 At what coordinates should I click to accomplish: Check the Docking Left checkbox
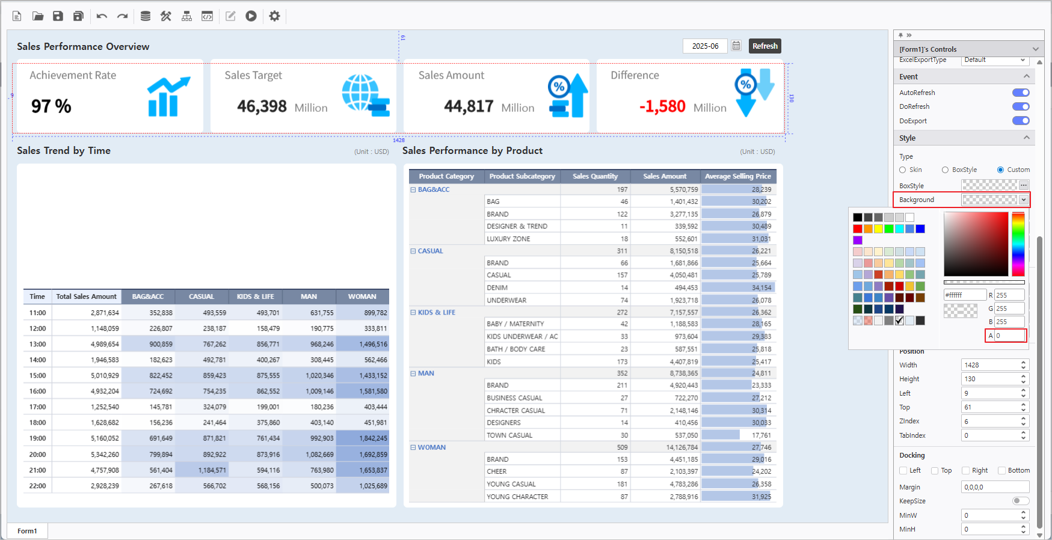point(903,471)
